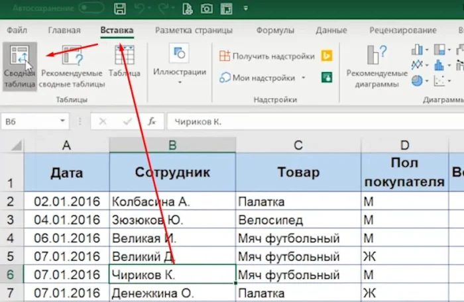Select cell containing Зюзюков Ю.
Screen dimensions: 464x302
[172, 219]
